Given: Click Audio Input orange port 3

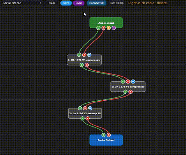Looking at the screenshot, I should click(109, 28).
